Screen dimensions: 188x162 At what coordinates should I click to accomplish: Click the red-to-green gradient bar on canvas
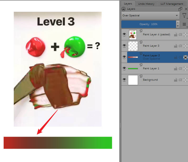(58, 143)
